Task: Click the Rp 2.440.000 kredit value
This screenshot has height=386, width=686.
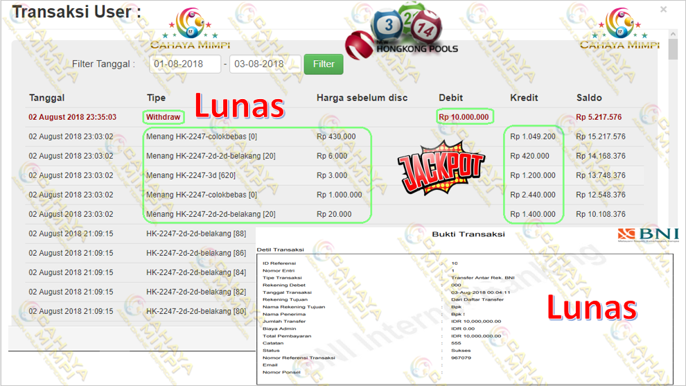Action: pos(533,195)
